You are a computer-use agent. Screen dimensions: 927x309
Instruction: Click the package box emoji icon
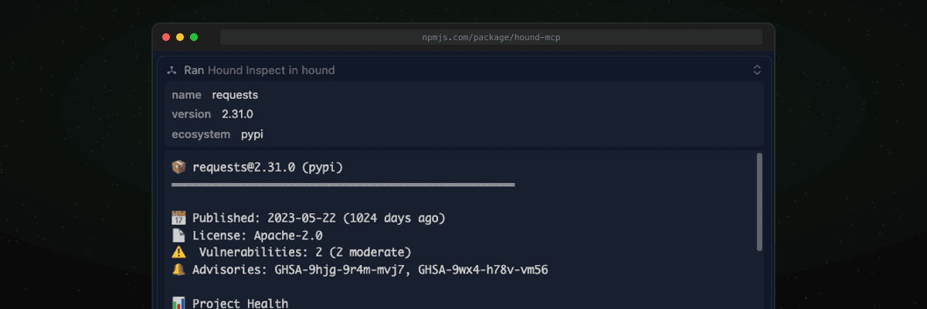[x=178, y=167]
